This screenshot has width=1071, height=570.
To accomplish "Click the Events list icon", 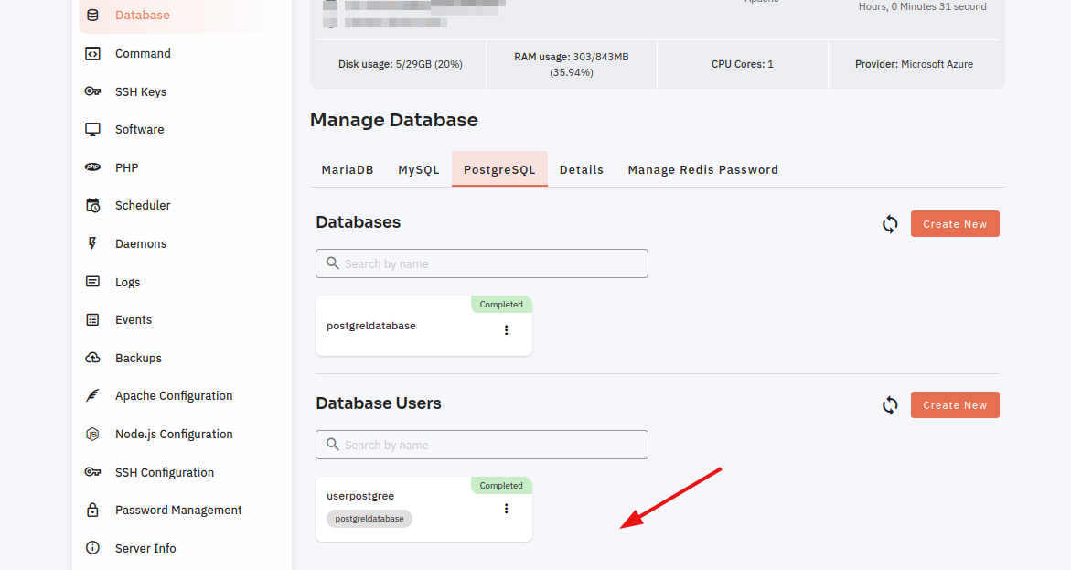I will [93, 320].
